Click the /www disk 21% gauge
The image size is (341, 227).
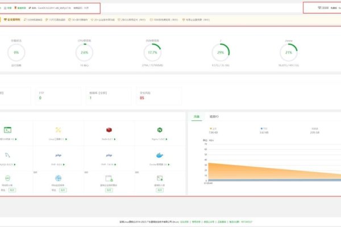pos(289,52)
